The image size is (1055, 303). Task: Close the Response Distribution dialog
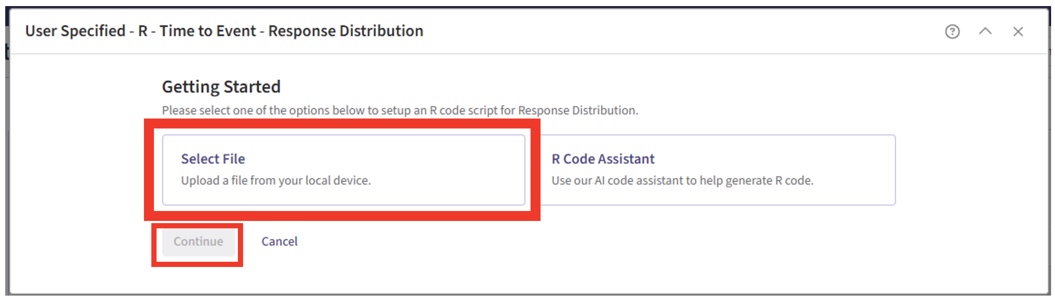(1018, 32)
